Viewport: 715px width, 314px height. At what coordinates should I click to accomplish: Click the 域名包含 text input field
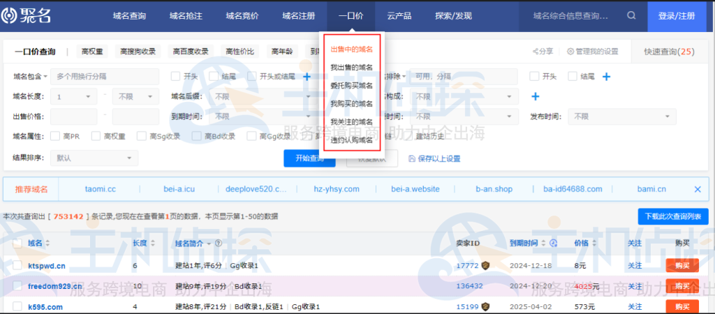coord(105,77)
